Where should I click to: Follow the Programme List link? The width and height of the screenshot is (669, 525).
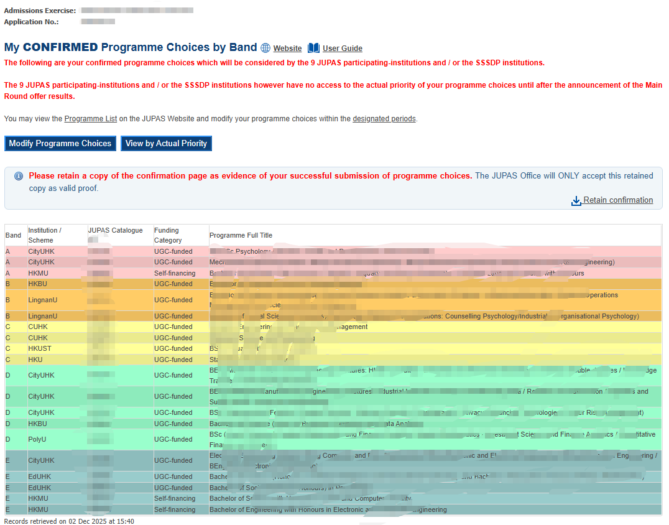coord(91,119)
